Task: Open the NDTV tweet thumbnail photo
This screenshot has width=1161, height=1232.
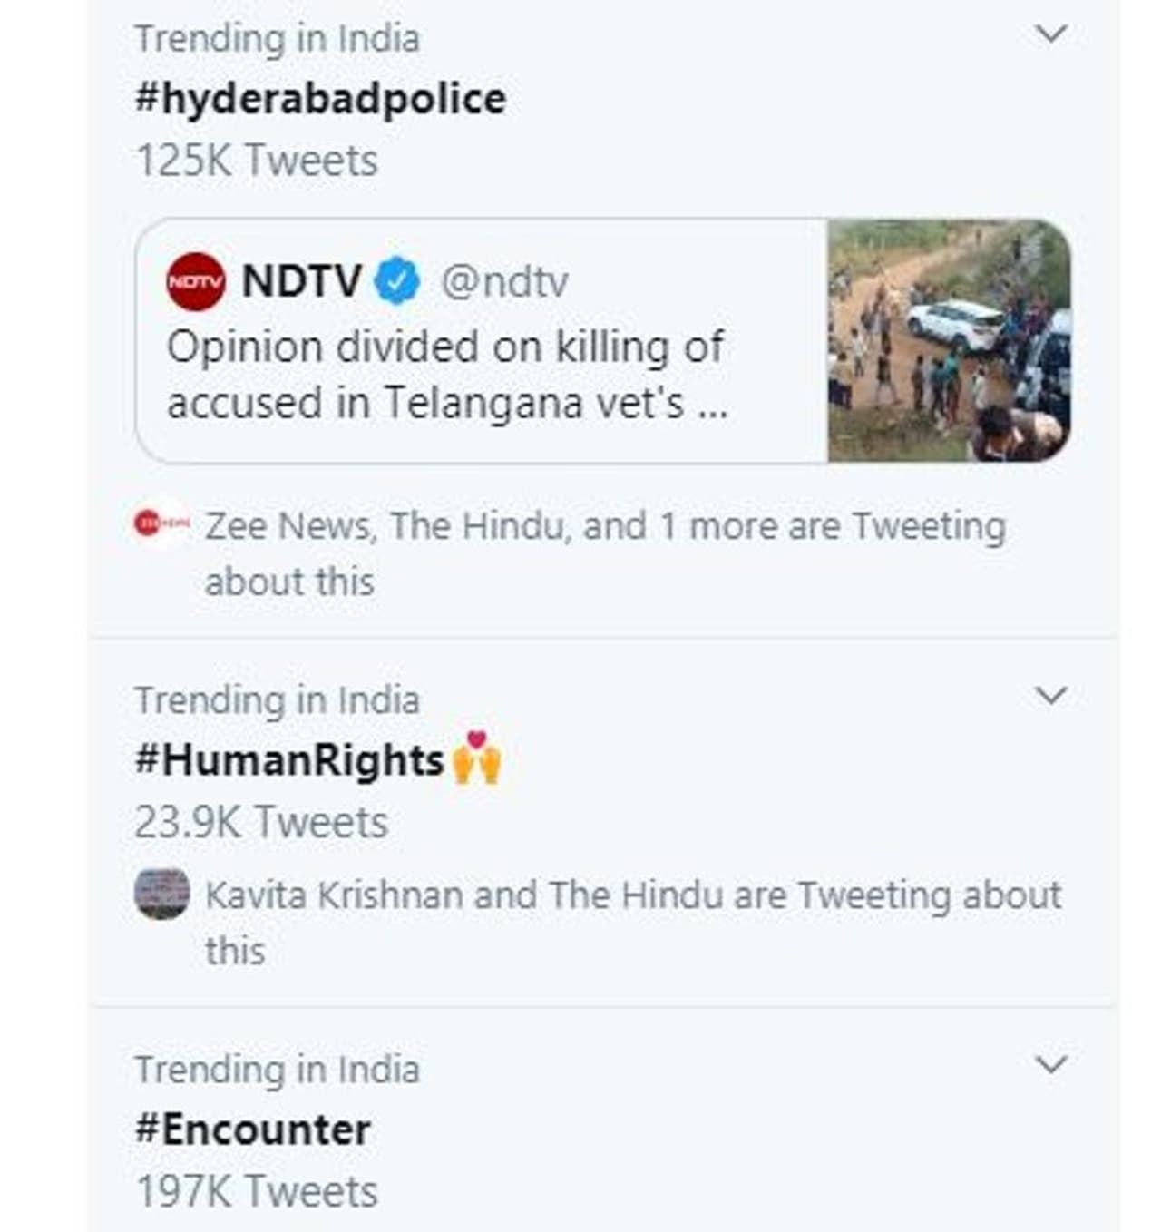Action: pyautogui.click(x=949, y=341)
